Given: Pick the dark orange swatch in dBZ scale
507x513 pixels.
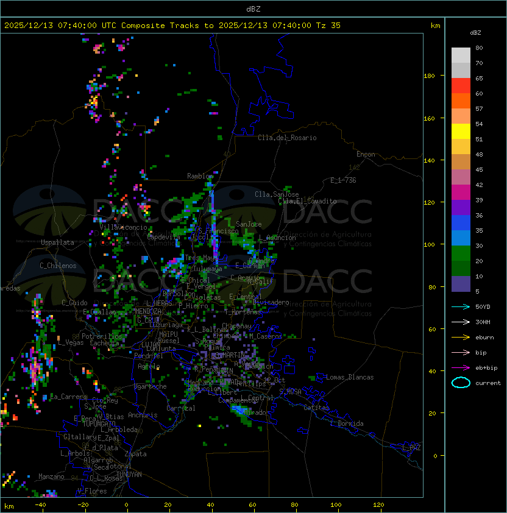Looking at the screenshot, I should pos(461,101).
